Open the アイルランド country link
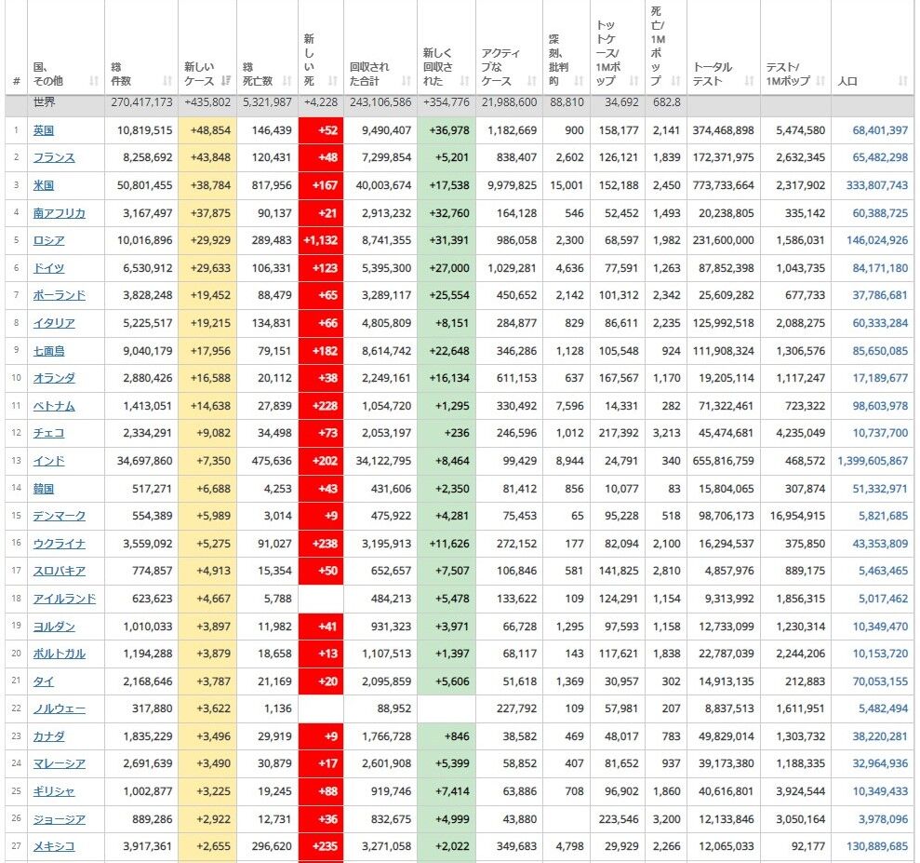The height and width of the screenshot is (863, 920). point(64,599)
